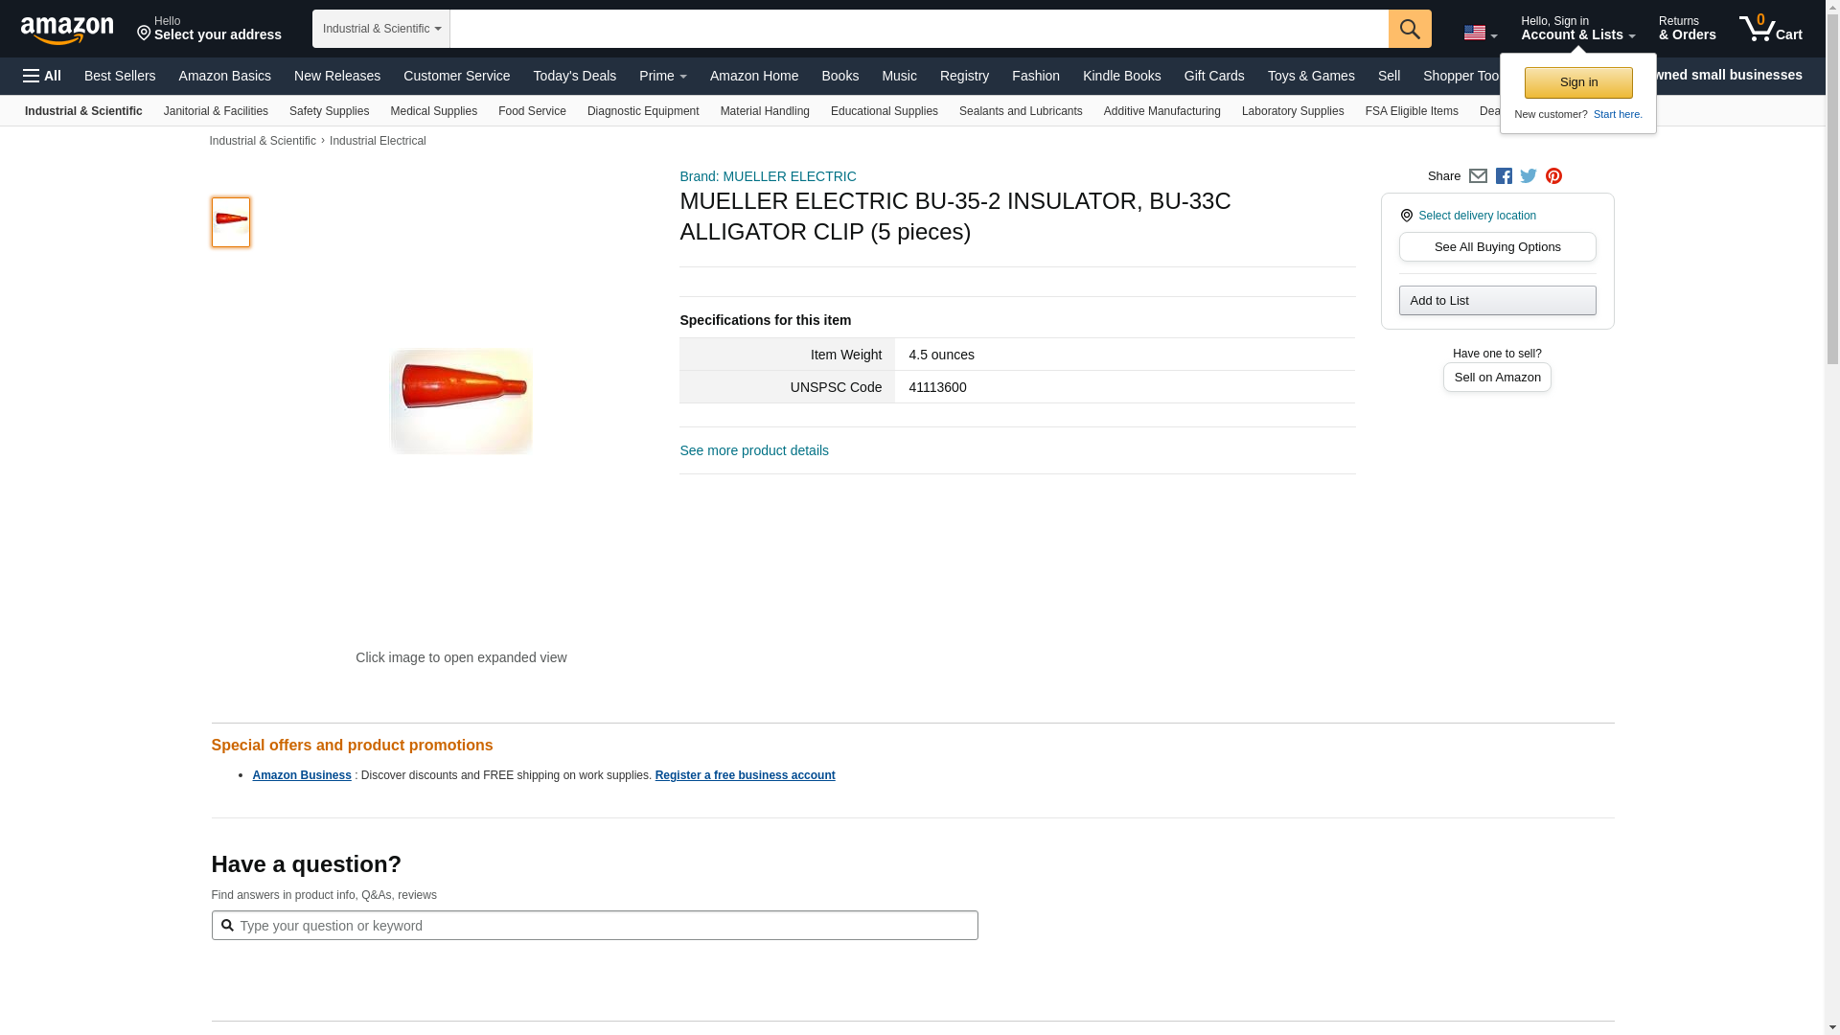Viewport: 1840px width, 1035px height.
Task: Share on Twitter icon
Action: tap(1529, 176)
